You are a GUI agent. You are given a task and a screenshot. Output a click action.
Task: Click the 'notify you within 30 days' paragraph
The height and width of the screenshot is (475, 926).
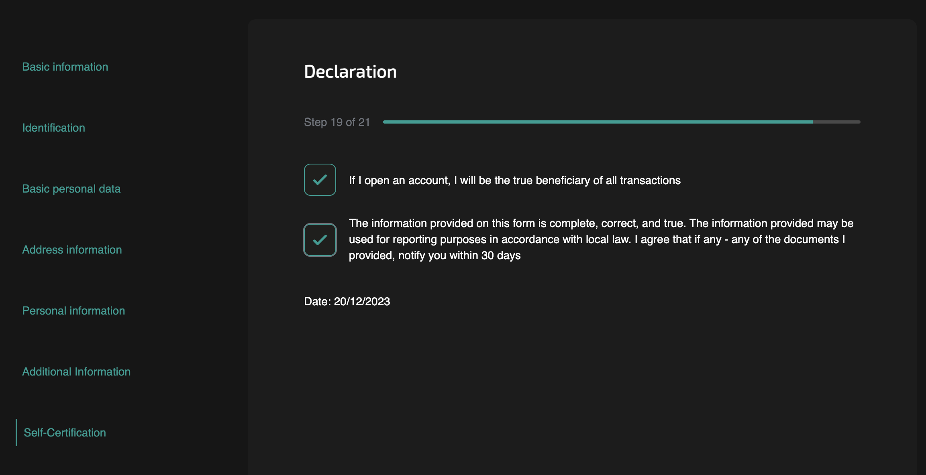click(x=601, y=239)
